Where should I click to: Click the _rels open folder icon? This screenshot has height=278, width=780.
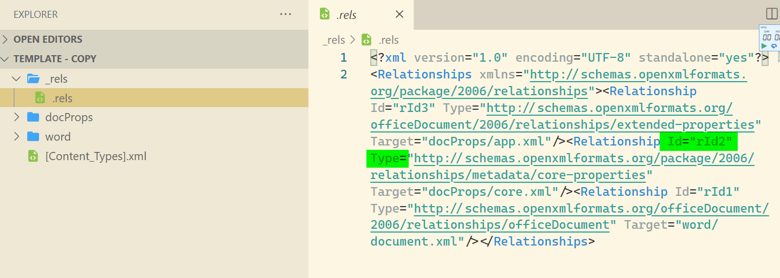[x=34, y=79]
